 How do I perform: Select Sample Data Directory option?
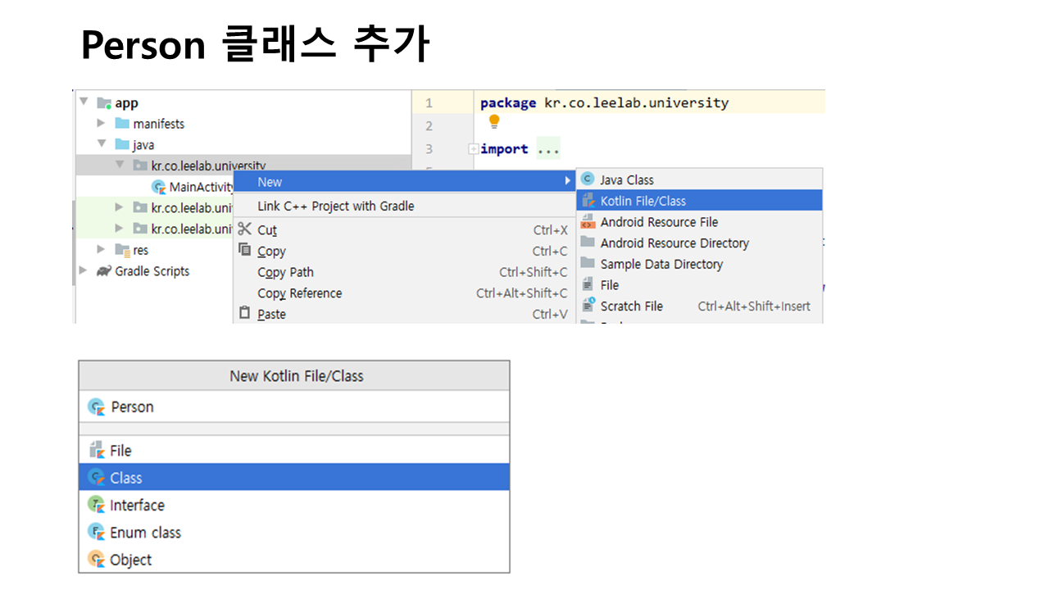click(x=661, y=264)
